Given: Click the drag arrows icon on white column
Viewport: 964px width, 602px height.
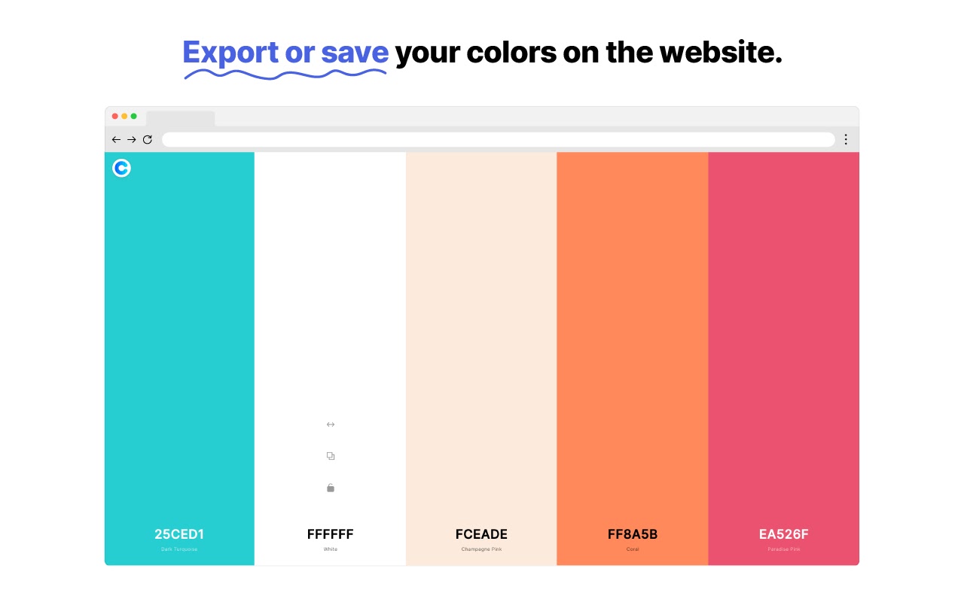Looking at the screenshot, I should [x=331, y=424].
